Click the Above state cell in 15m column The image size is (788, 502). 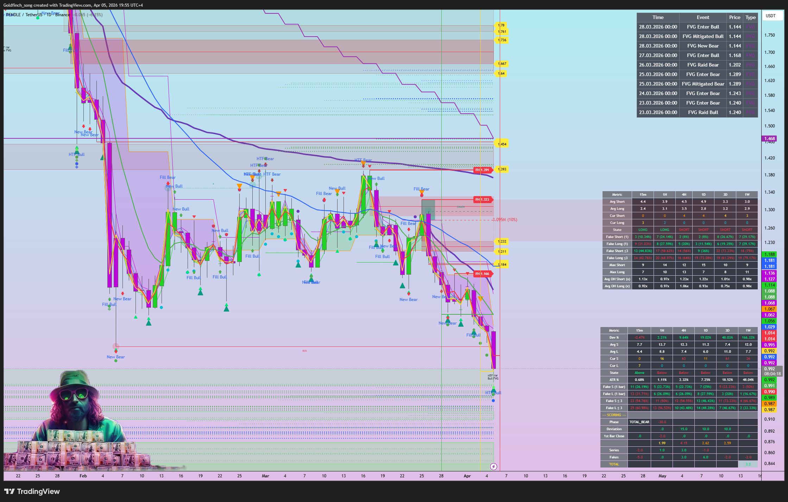pos(639,373)
